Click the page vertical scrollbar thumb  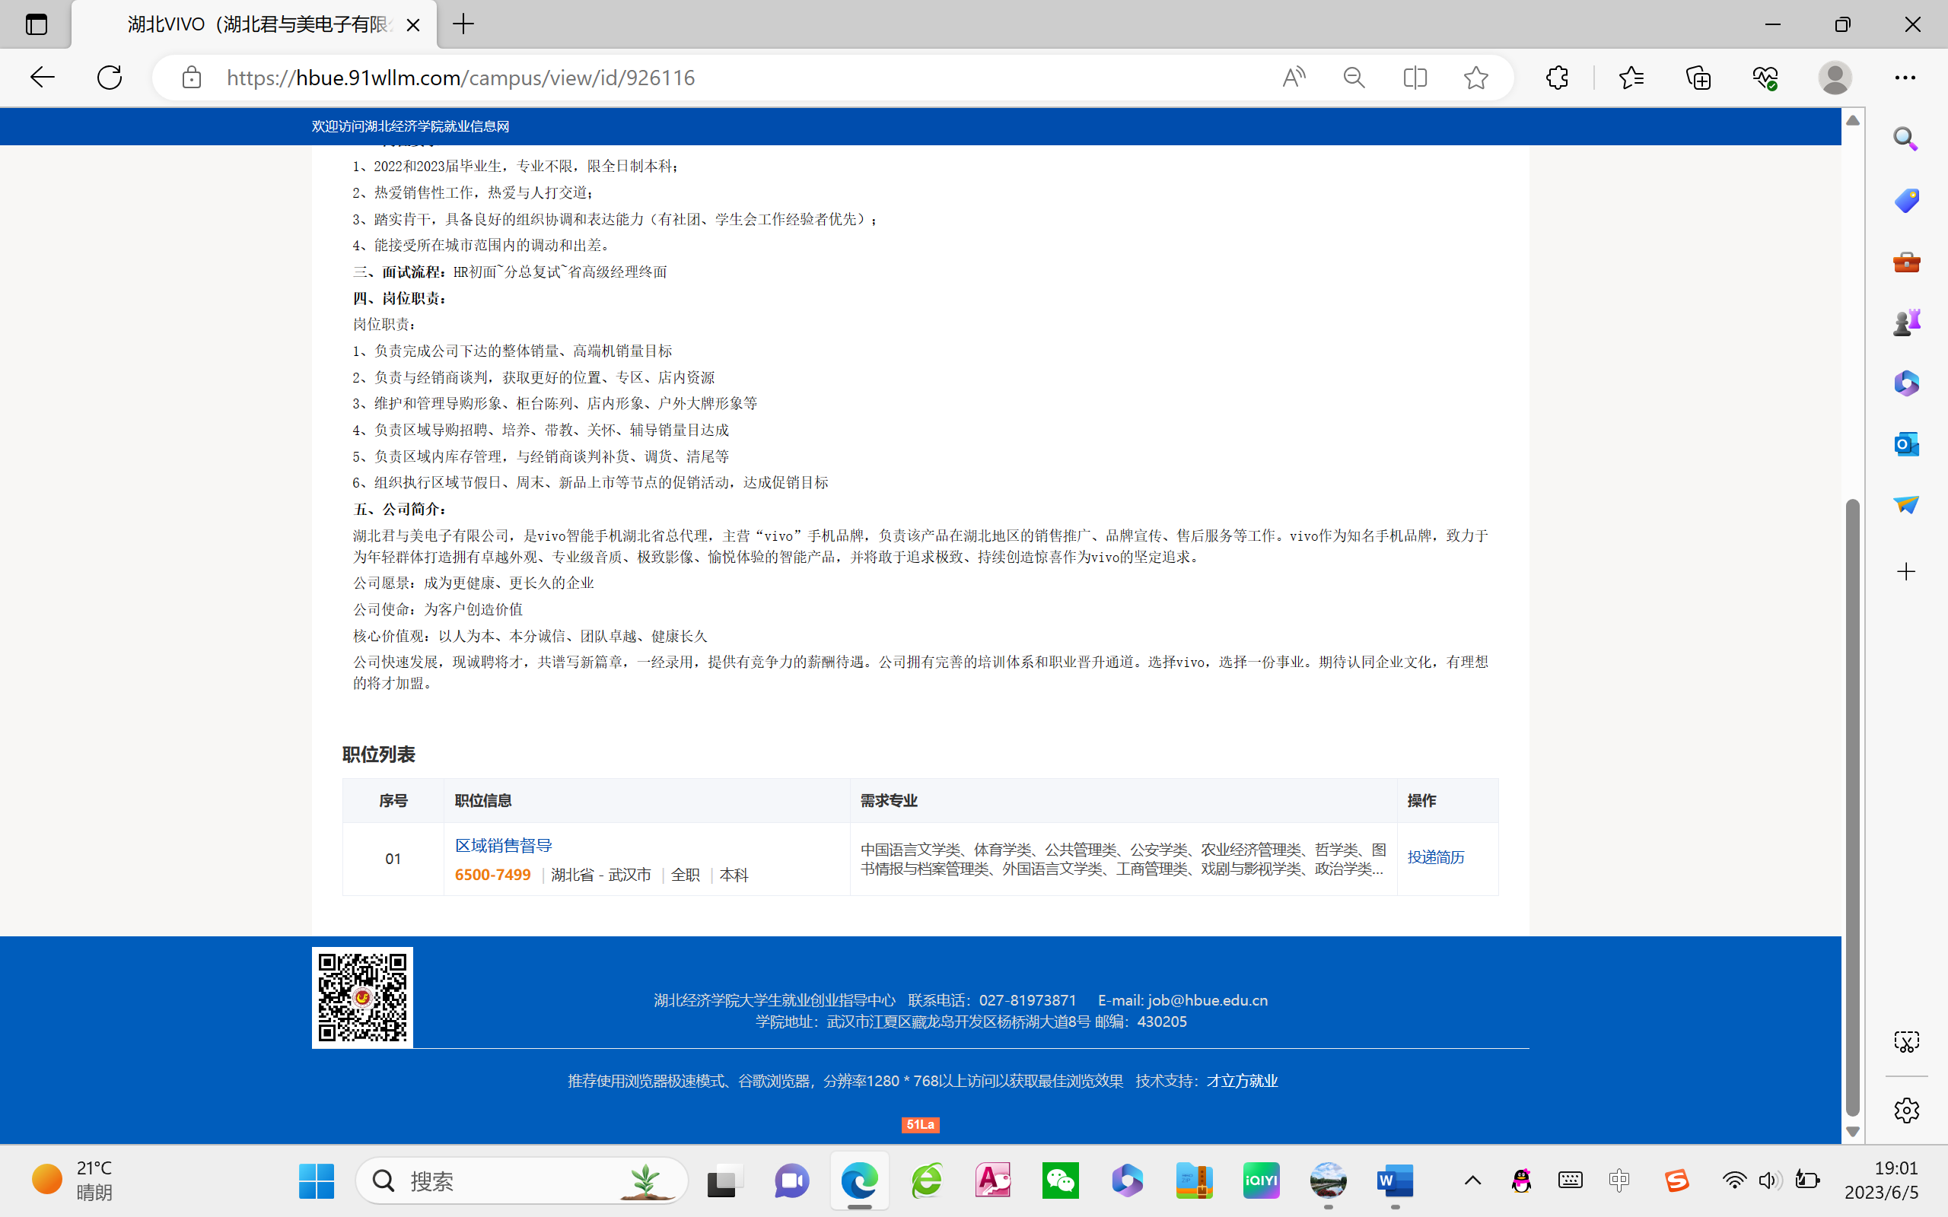1852,805
